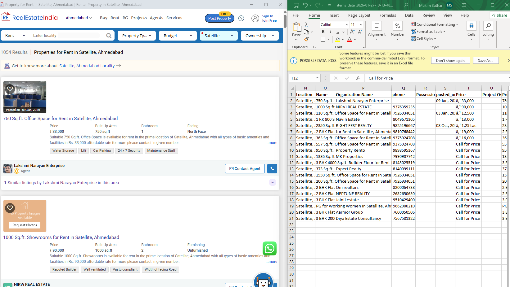This screenshot has width=510, height=287.
Task: Click the Don't show again button
Action: 450,60
